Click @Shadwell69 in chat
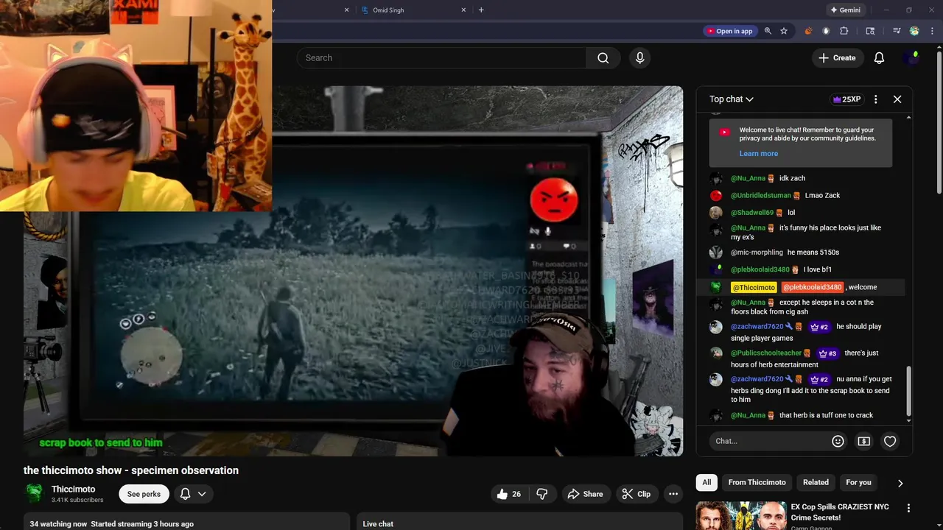 (752, 212)
